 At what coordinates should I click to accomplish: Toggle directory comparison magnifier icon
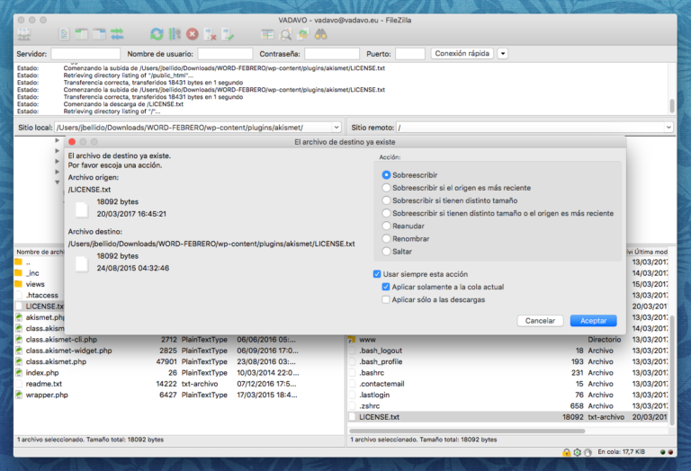point(285,34)
